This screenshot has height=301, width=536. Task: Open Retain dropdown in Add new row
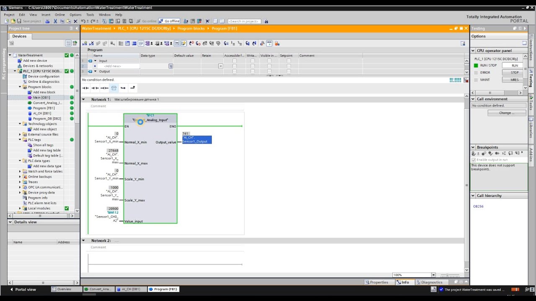tap(220, 66)
